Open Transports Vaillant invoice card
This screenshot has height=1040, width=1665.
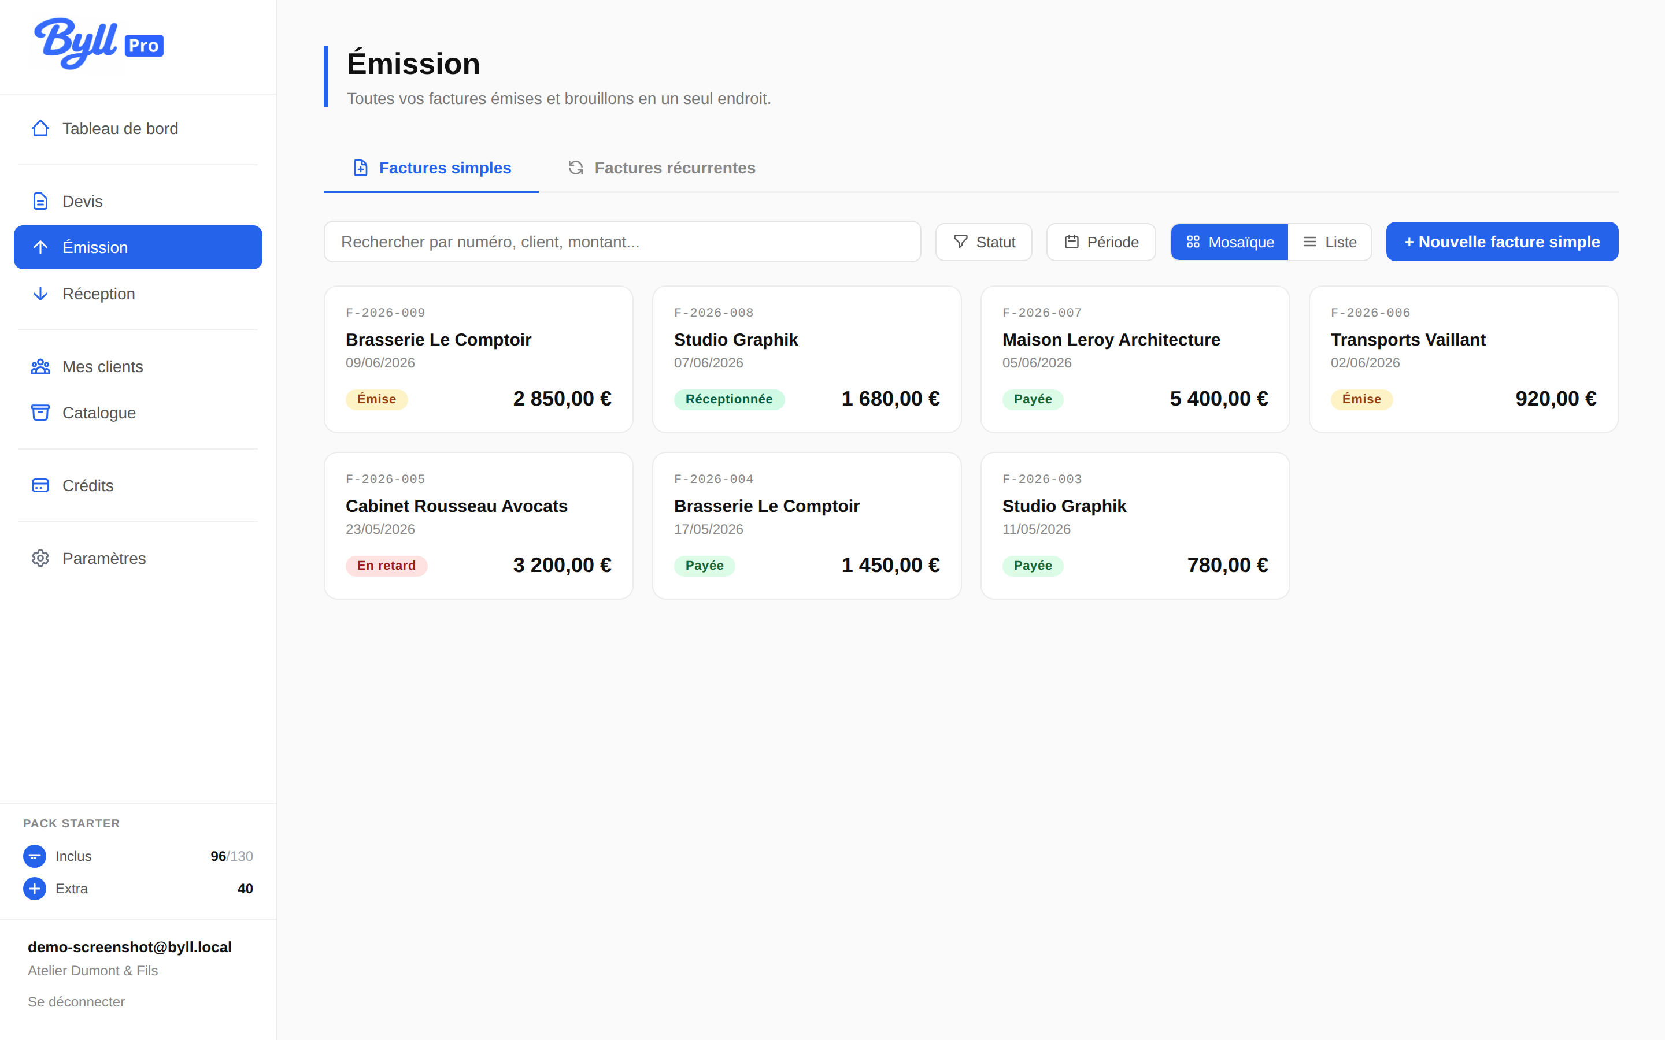[1463, 359]
